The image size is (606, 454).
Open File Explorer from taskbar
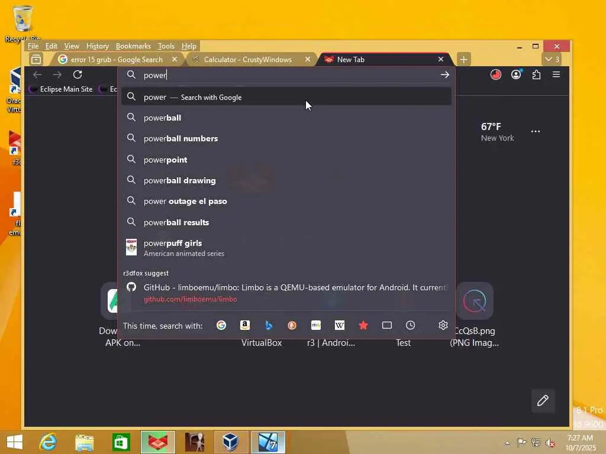84,442
